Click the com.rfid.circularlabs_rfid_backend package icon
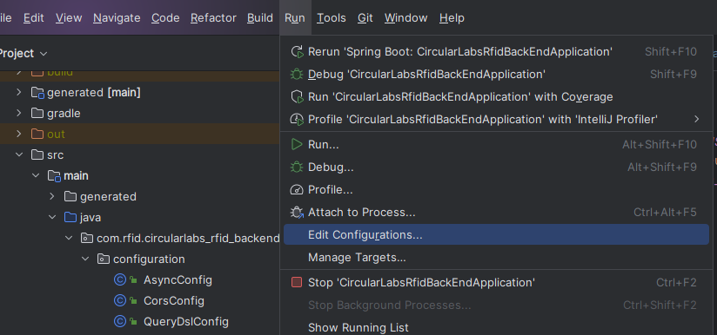Screen dimensions: 717x335 (x=87, y=239)
